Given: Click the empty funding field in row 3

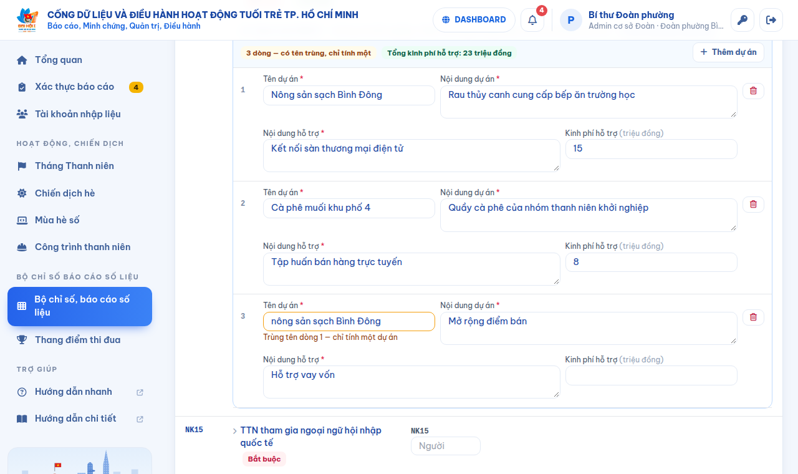Looking at the screenshot, I should point(651,375).
